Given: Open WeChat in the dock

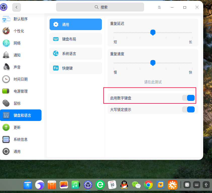Looking at the screenshot, I should [x=136, y=185].
